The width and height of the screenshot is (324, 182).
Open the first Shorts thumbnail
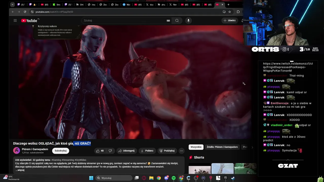(x=200, y=169)
